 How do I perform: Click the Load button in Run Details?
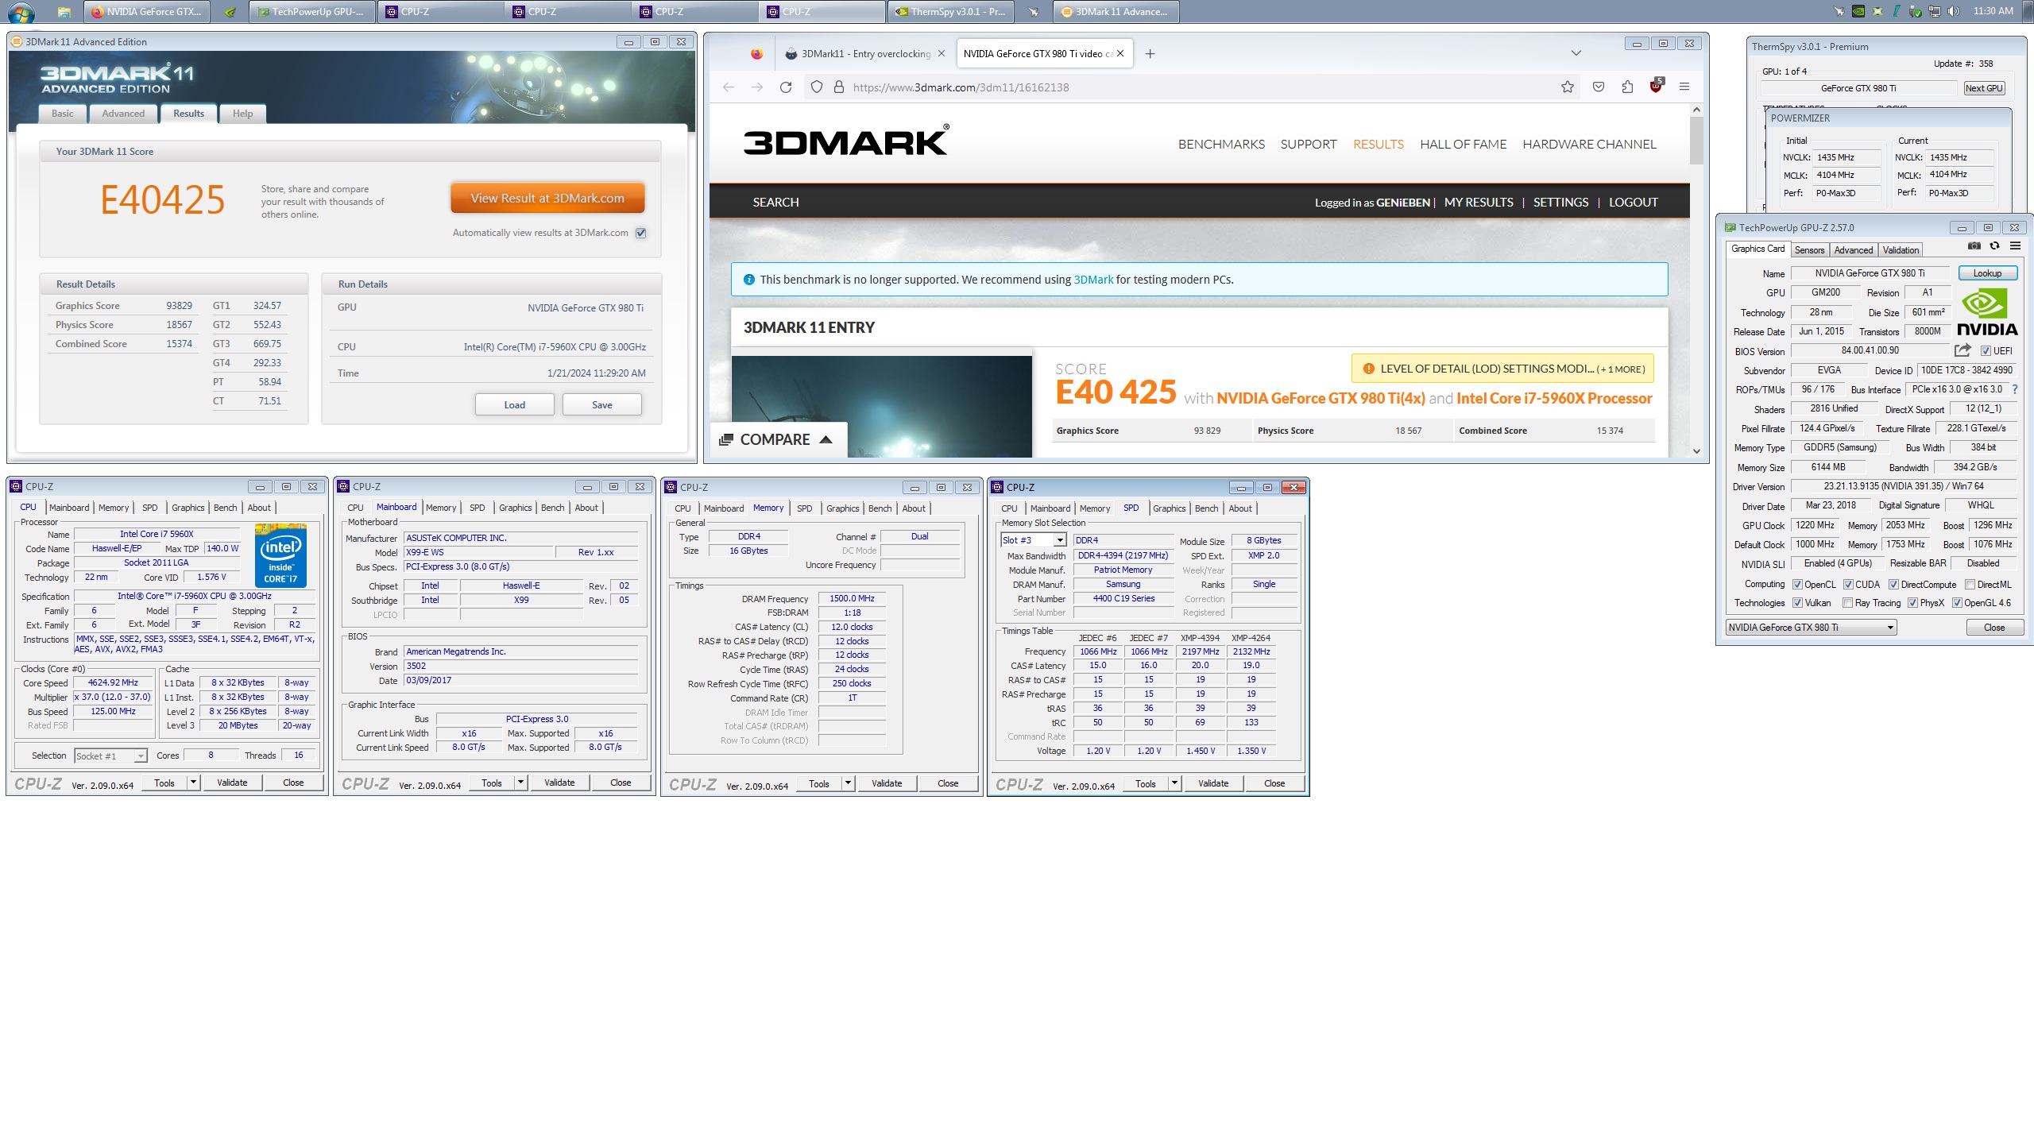[515, 405]
